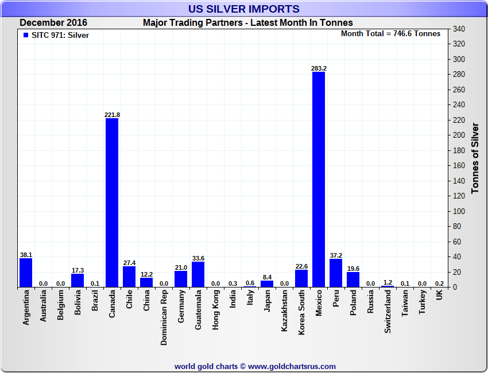Select the Chile bar at 27.4

tap(129, 277)
